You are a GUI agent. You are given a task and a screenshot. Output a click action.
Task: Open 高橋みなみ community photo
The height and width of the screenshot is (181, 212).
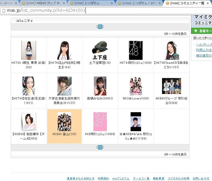point(100,86)
